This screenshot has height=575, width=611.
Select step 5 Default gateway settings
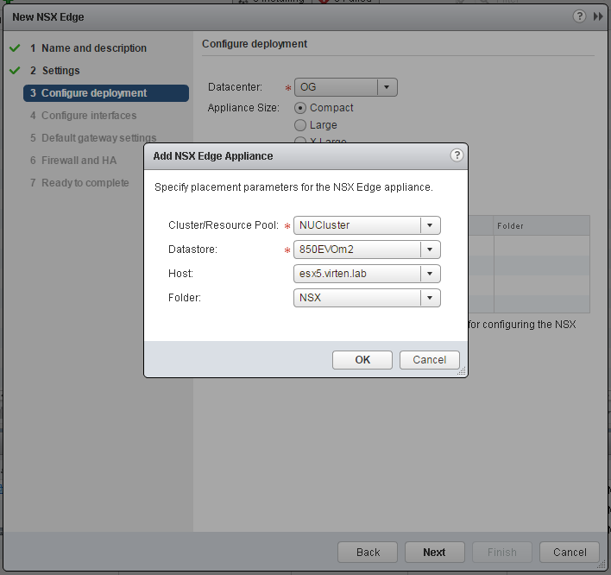(x=93, y=138)
